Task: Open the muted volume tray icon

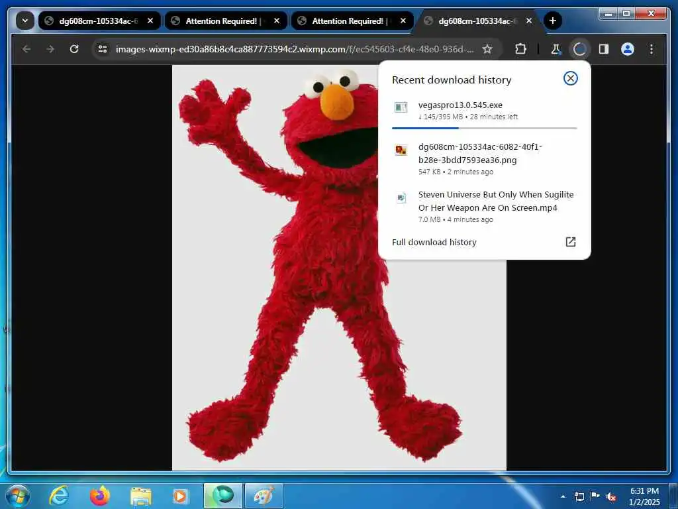Action: click(x=611, y=496)
